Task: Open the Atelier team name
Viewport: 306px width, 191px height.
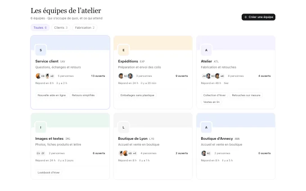Action: [207, 61]
